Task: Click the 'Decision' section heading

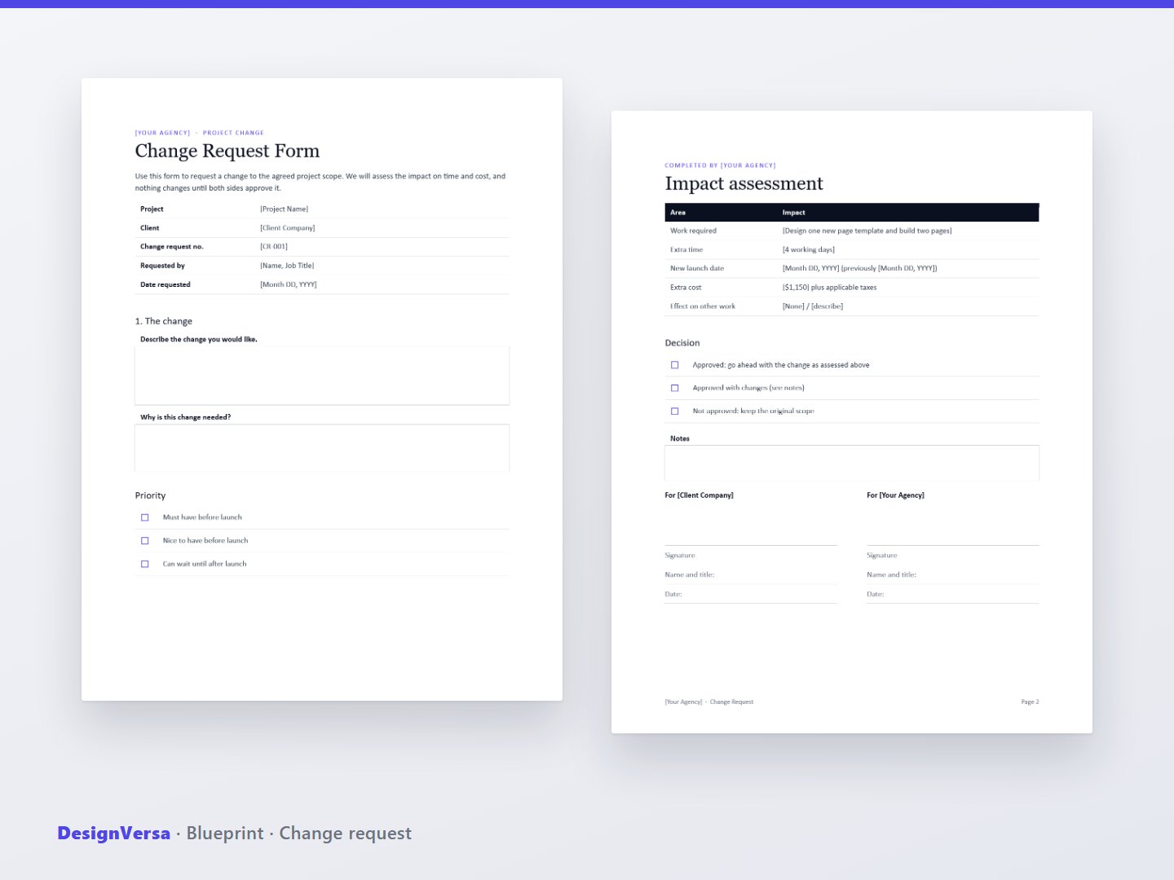Action: pos(682,343)
